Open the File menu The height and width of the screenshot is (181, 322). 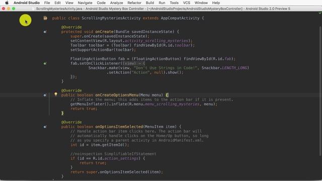(x=47, y=3)
